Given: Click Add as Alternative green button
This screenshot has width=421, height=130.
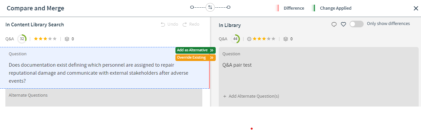Looking at the screenshot, I should [195, 50].
